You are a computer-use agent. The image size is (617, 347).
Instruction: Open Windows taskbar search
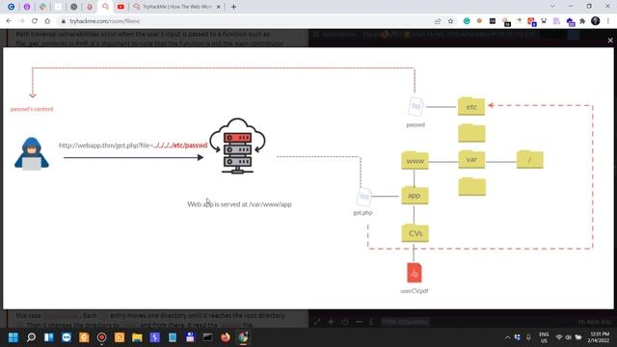click(x=31, y=337)
